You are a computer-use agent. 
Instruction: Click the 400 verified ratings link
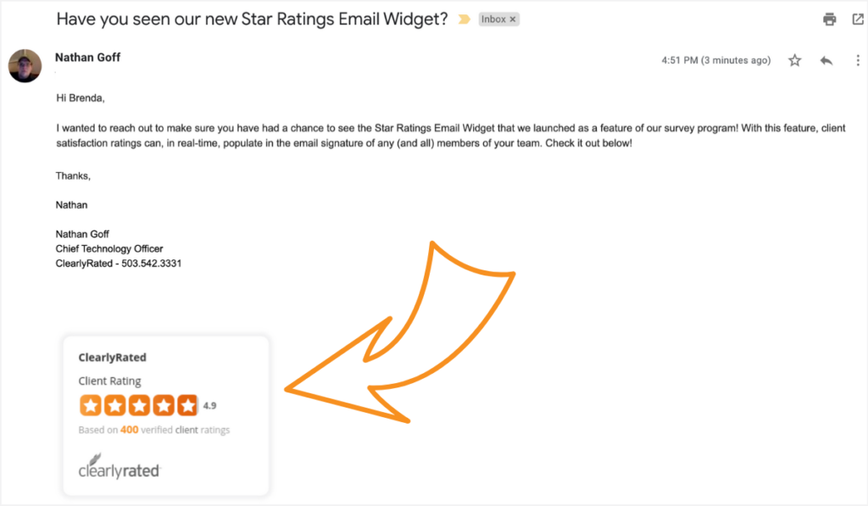click(129, 430)
